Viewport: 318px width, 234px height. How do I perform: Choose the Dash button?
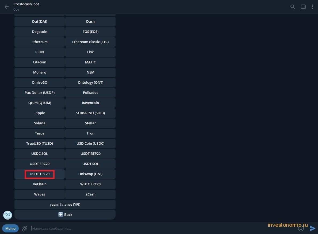click(90, 21)
